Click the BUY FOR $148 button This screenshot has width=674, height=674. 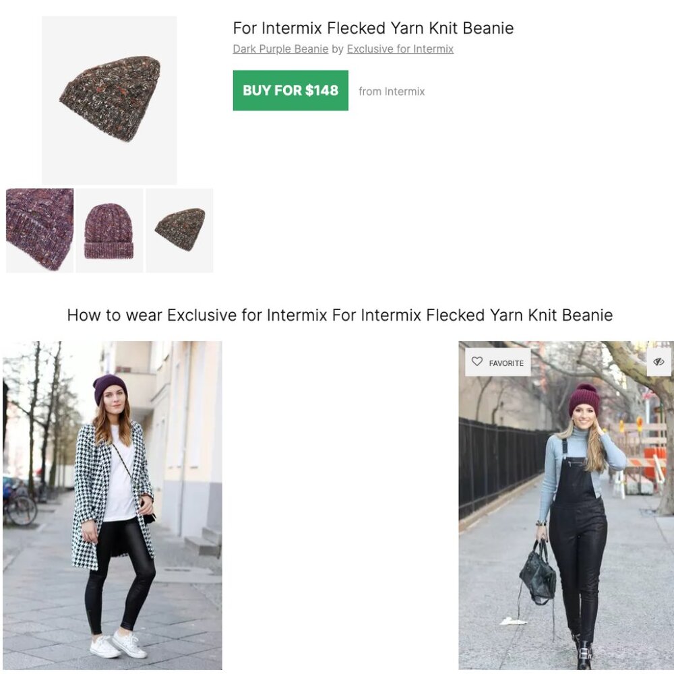click(x=290, y=90)
